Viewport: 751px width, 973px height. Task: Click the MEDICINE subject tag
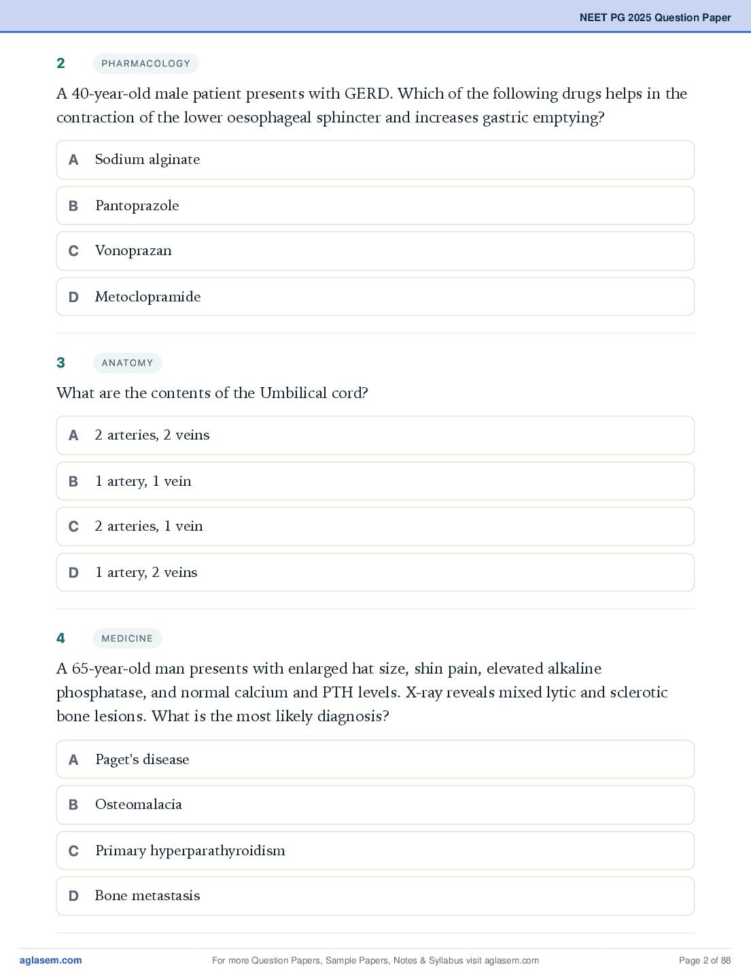point(127,638)
